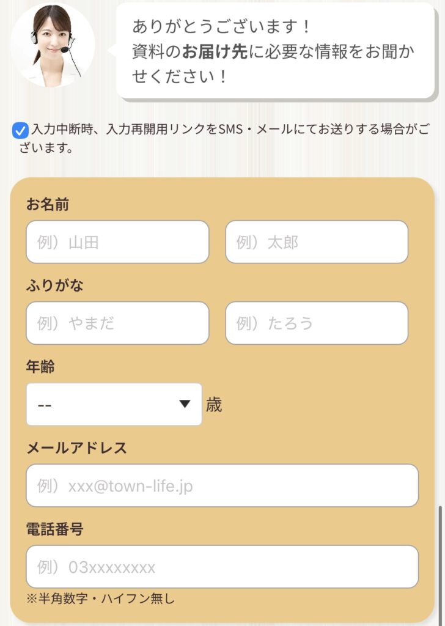Open the 年齢 age dropdown

(x=114, y=404)
